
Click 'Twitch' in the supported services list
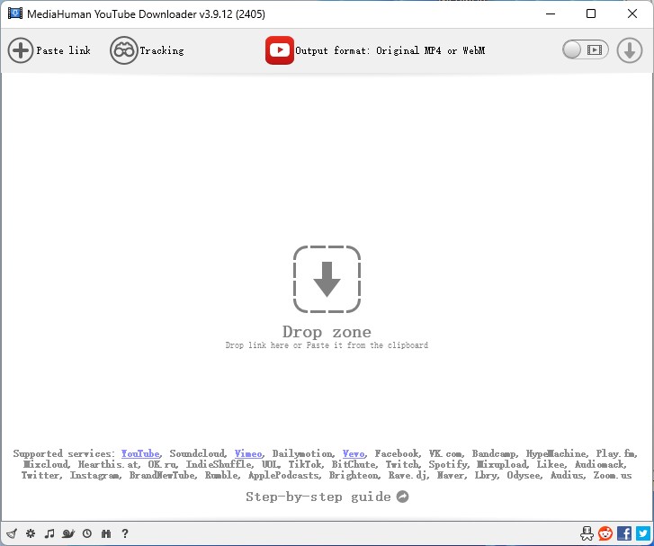coord(401,464)
